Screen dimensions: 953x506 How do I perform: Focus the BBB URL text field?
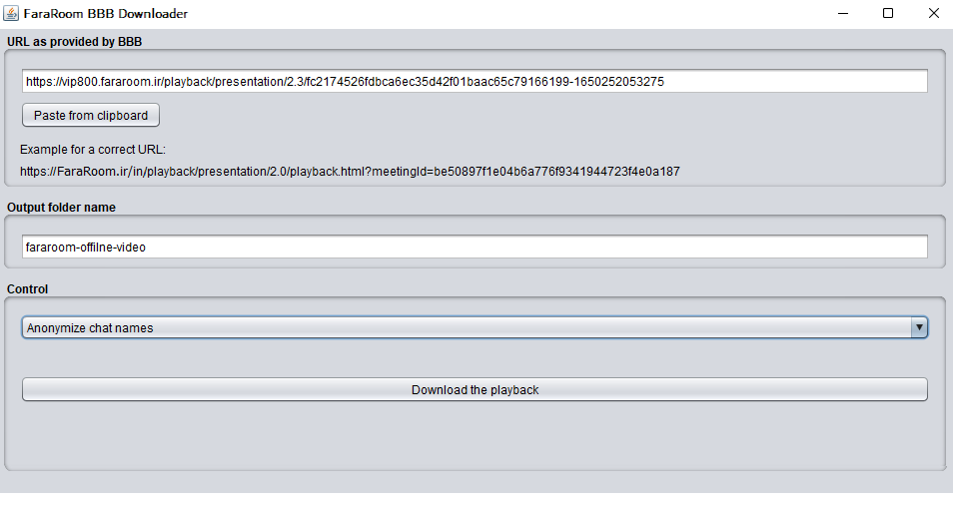(x=475, y=81)
